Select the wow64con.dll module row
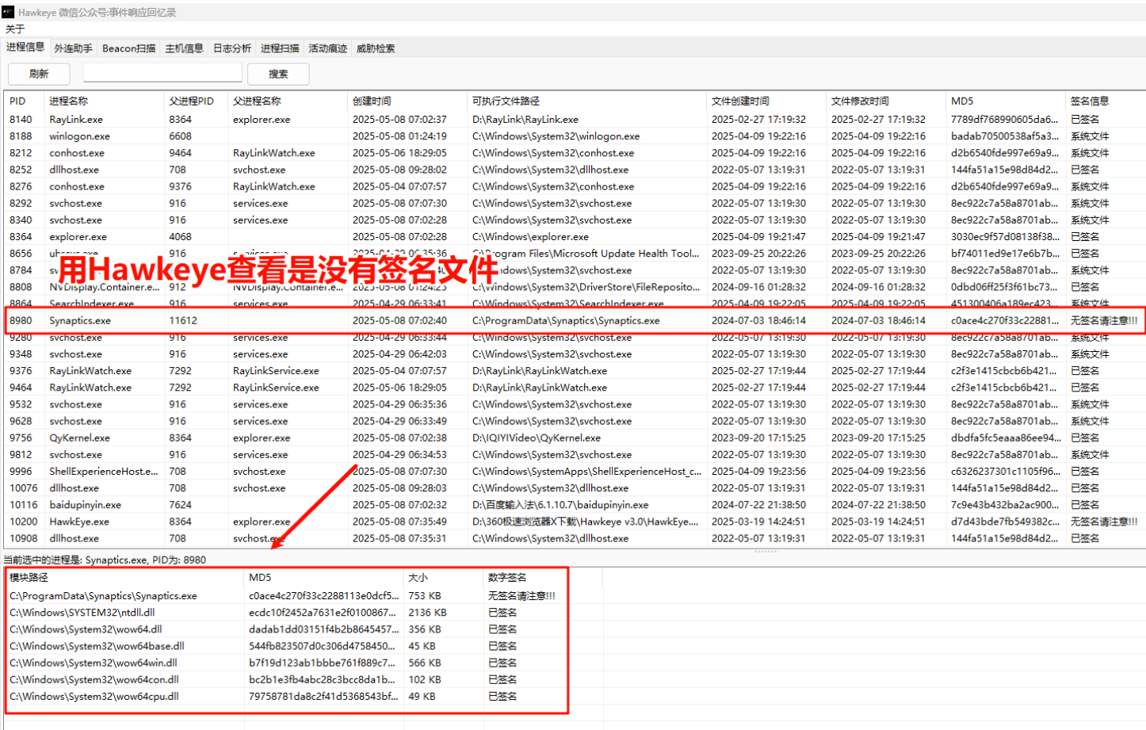This screenshot has height=730, width=1146. click(x=304, y=679)
